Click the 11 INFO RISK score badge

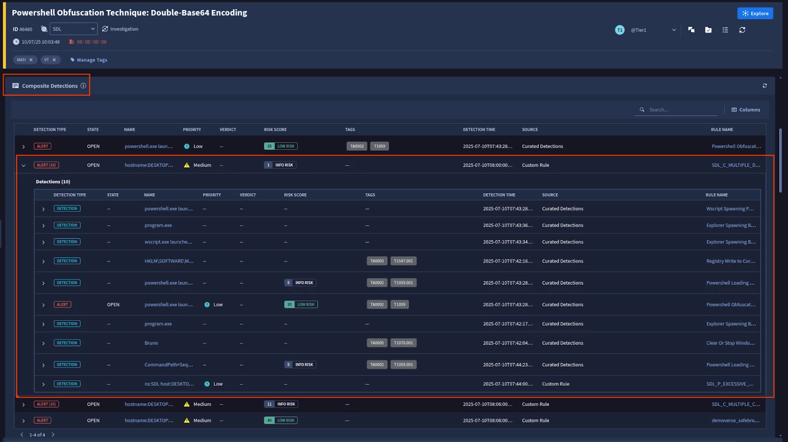pos(281,404)
